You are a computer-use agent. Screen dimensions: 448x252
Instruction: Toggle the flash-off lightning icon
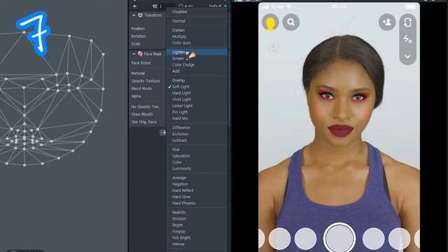pos(407,39)
